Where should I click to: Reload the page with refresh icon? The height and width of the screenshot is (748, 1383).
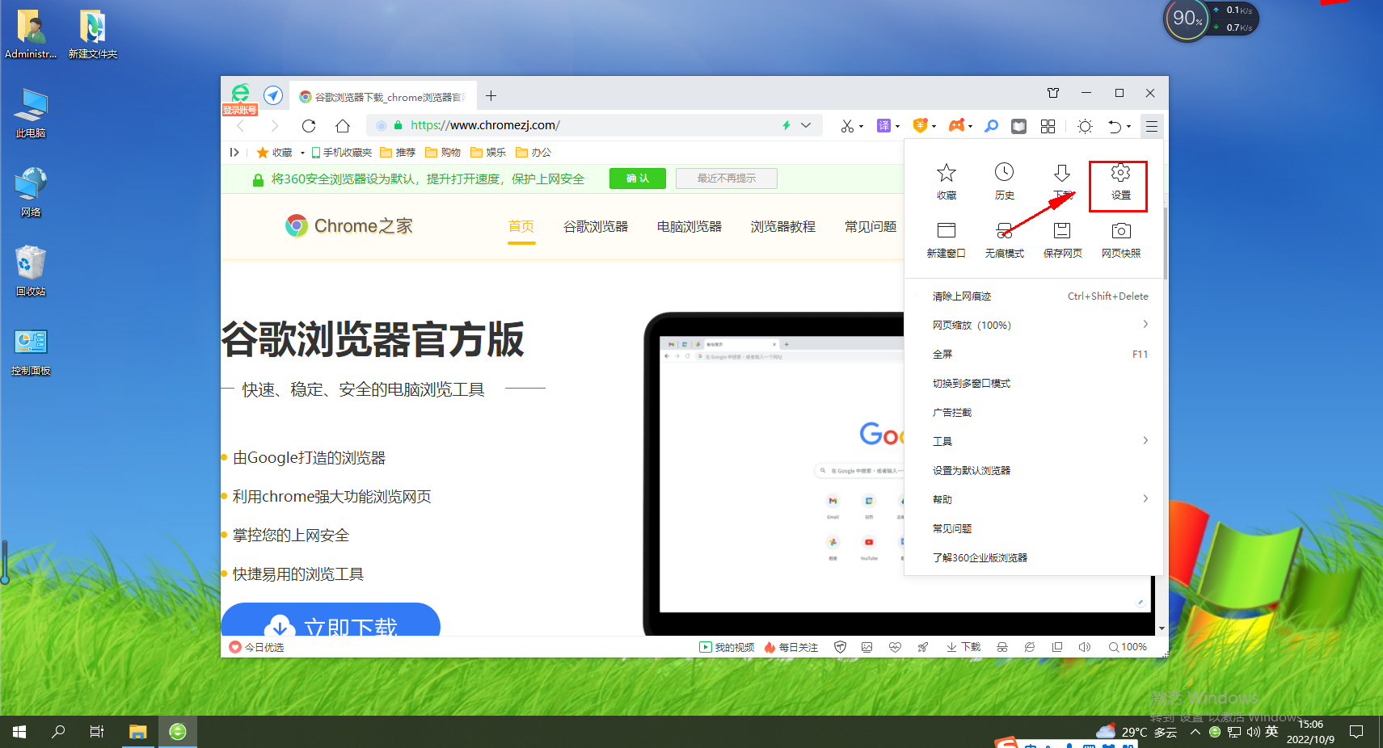309,126
